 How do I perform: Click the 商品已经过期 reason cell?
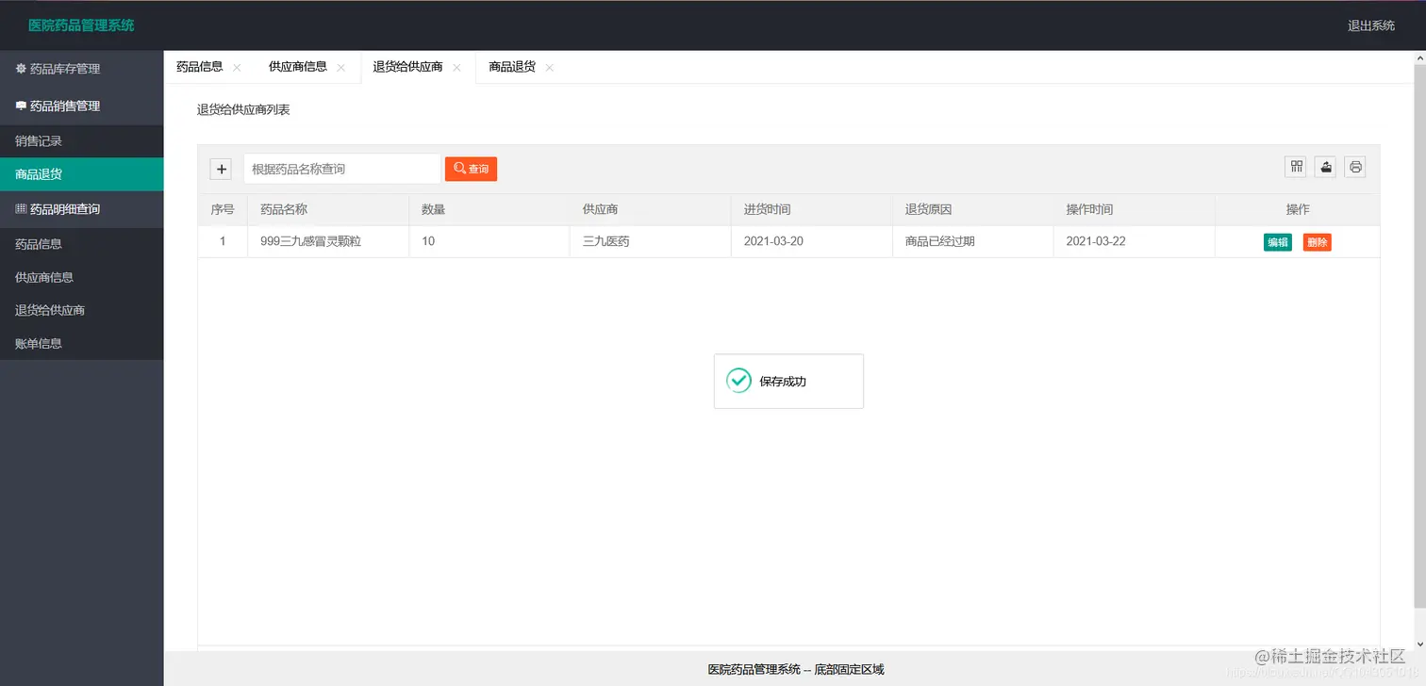click(x=972, y=241)
